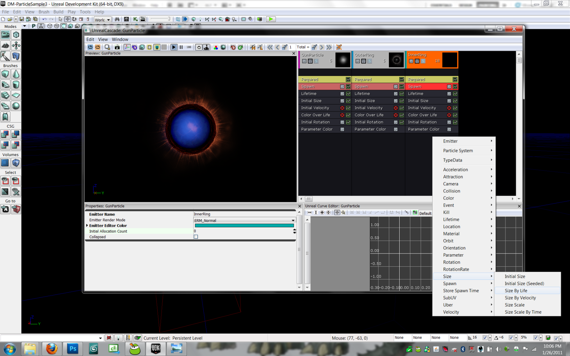Toggle InnerRing Initial Size curve graph checkbox
Screen dimensions: 570x356
455,101
